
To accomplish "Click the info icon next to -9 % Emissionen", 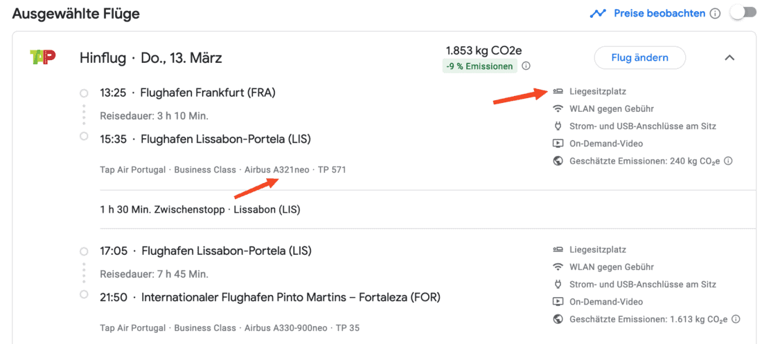I will tap(526, 66).
